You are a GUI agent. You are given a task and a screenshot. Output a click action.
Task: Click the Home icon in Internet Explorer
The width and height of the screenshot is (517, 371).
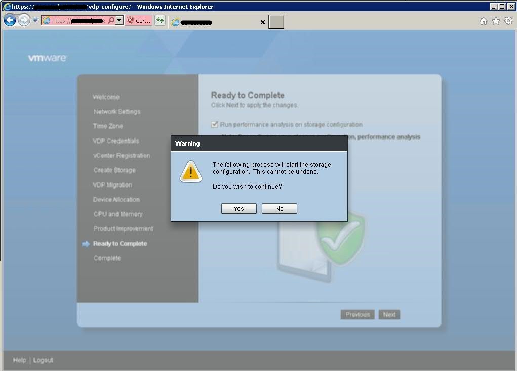point(484,21)
